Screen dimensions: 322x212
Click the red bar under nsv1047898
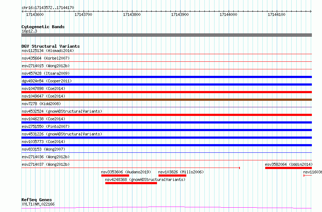point(166,92)
